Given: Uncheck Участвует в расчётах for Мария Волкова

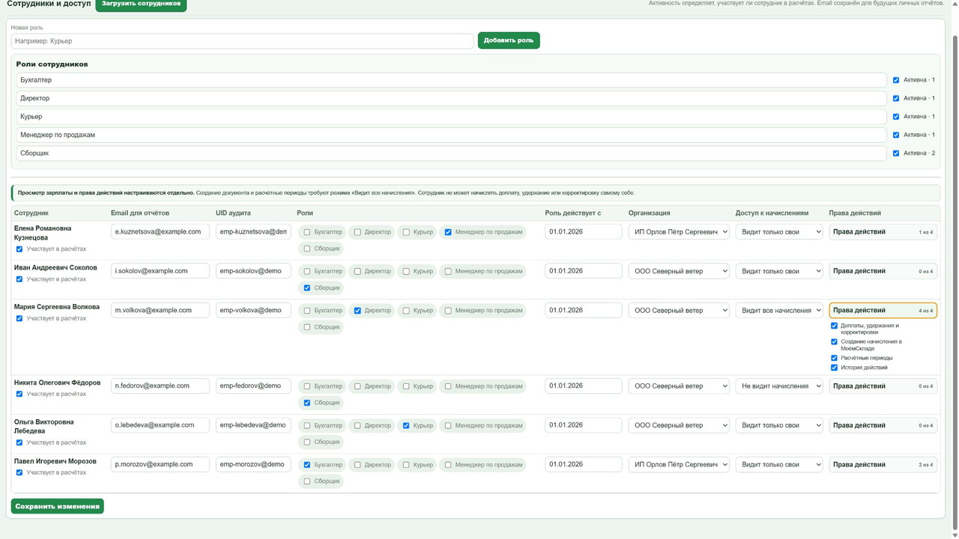Looking at the screenshot, I should (19, 319).
